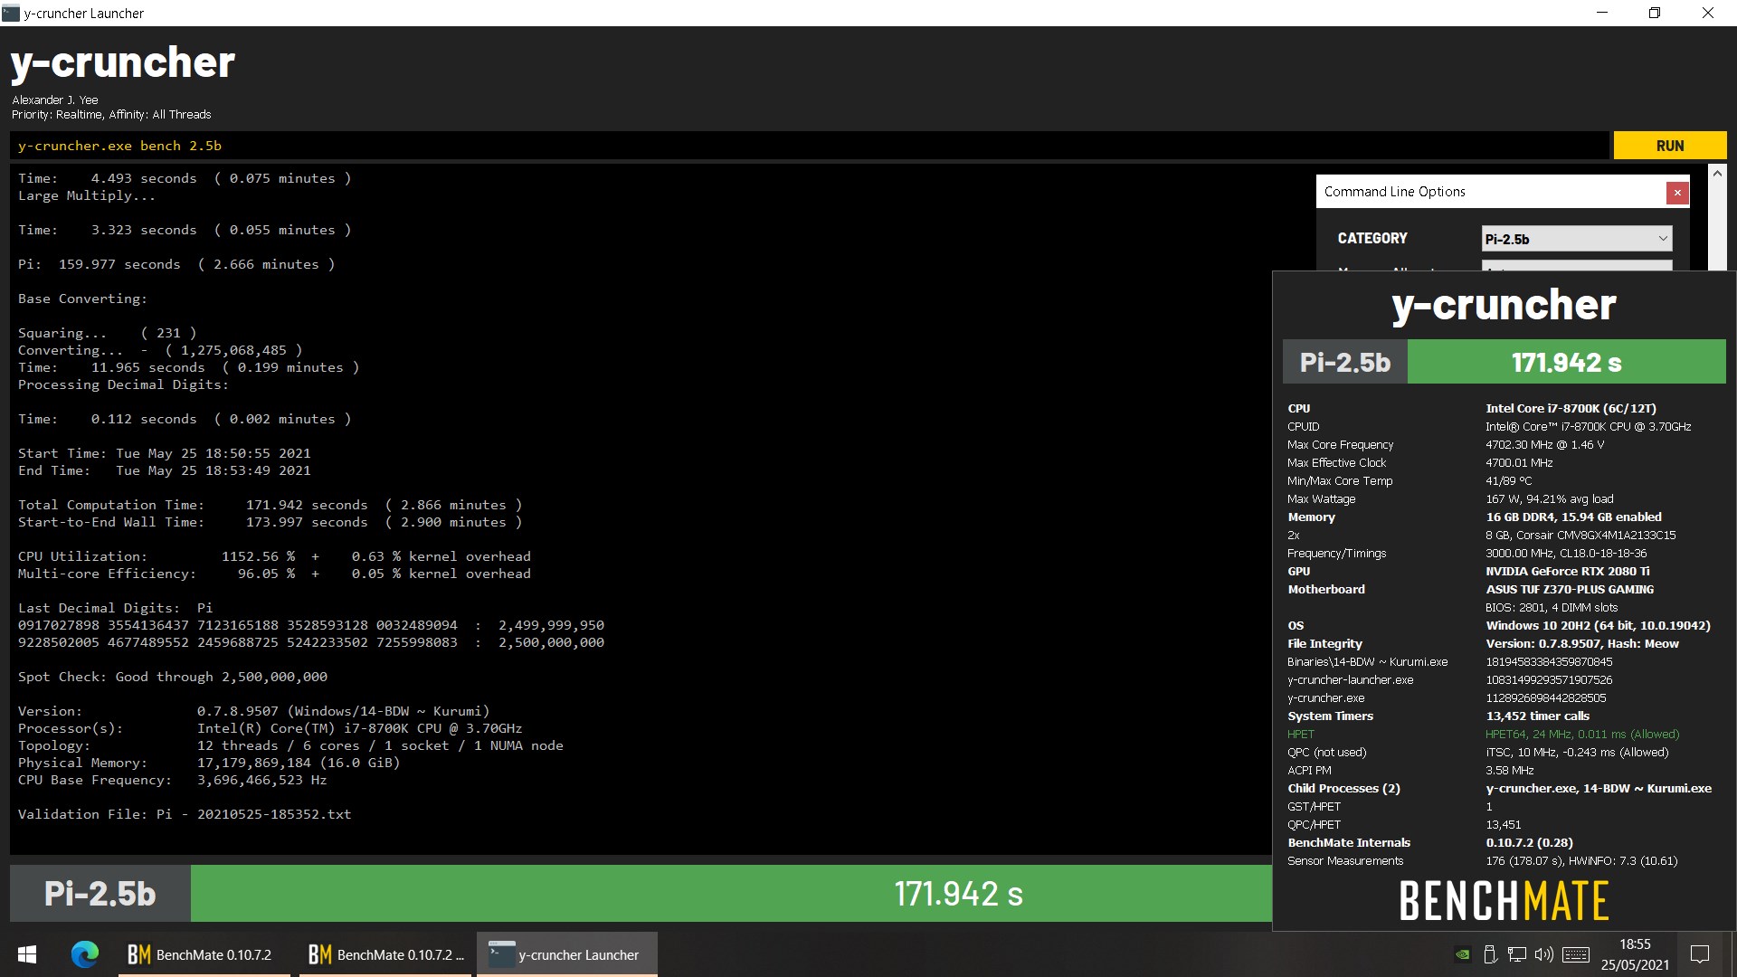Click the 16 GB DDR4, 15.94 GB enabled value

click(1573, 517)
